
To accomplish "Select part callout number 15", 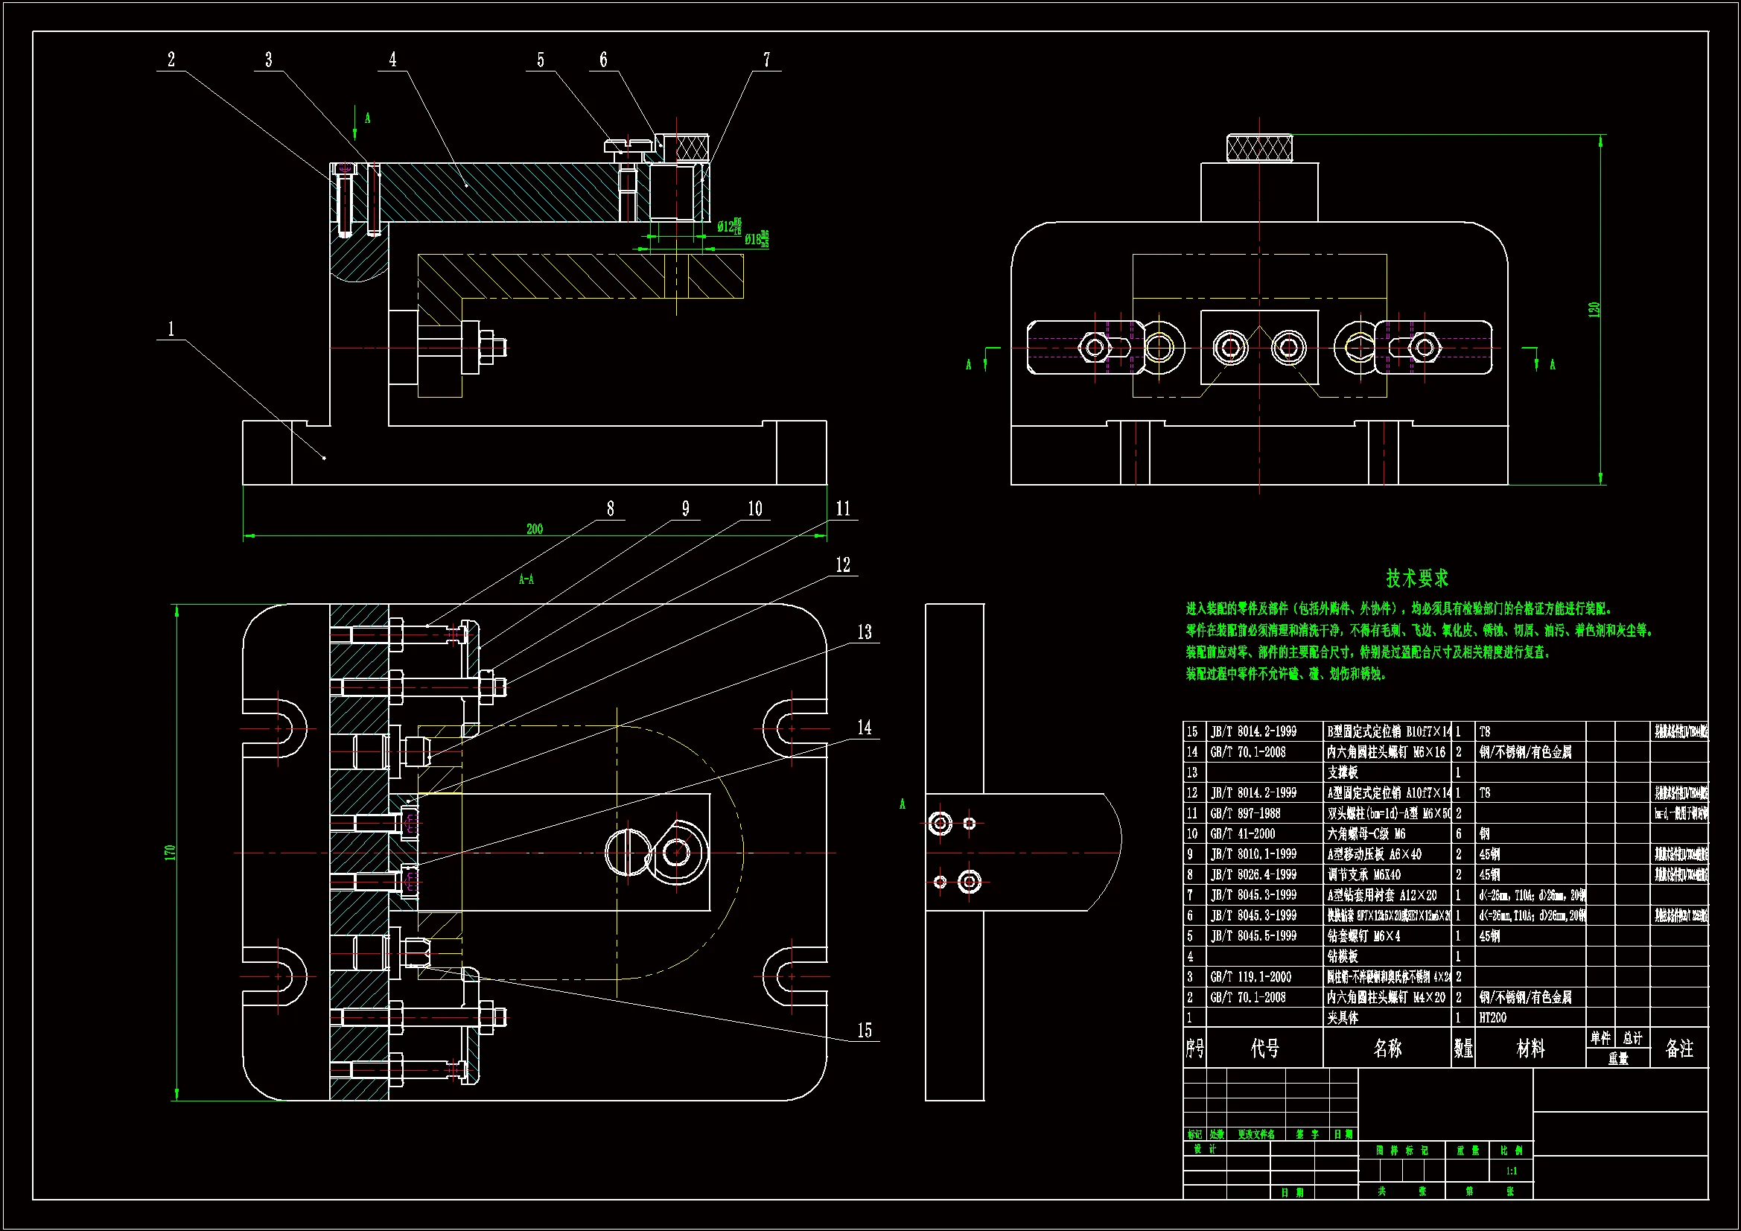I will (x=865, y=1030).
